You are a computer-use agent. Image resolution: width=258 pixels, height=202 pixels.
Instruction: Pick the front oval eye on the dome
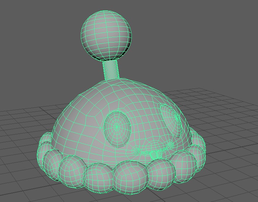[117, 129]
